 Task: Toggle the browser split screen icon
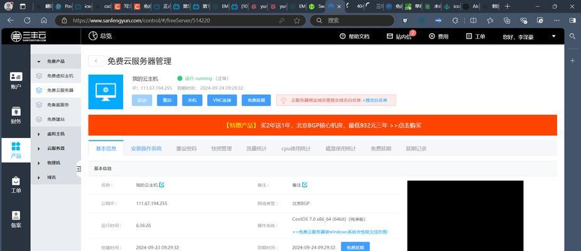pos(473,21)
